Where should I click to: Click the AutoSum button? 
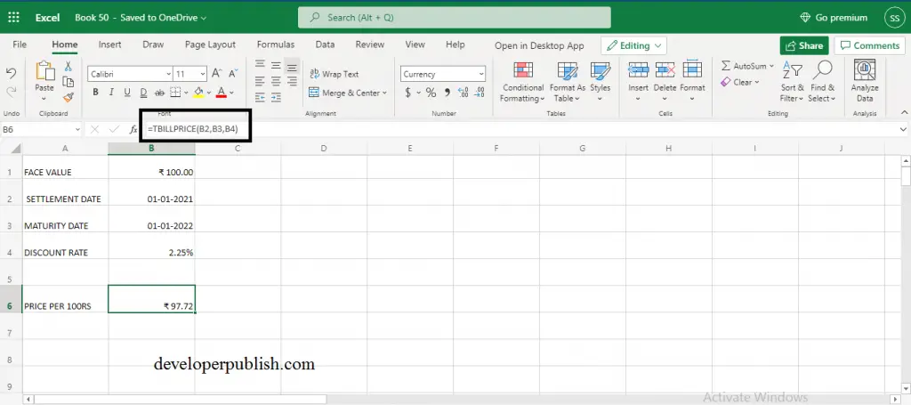744,66
